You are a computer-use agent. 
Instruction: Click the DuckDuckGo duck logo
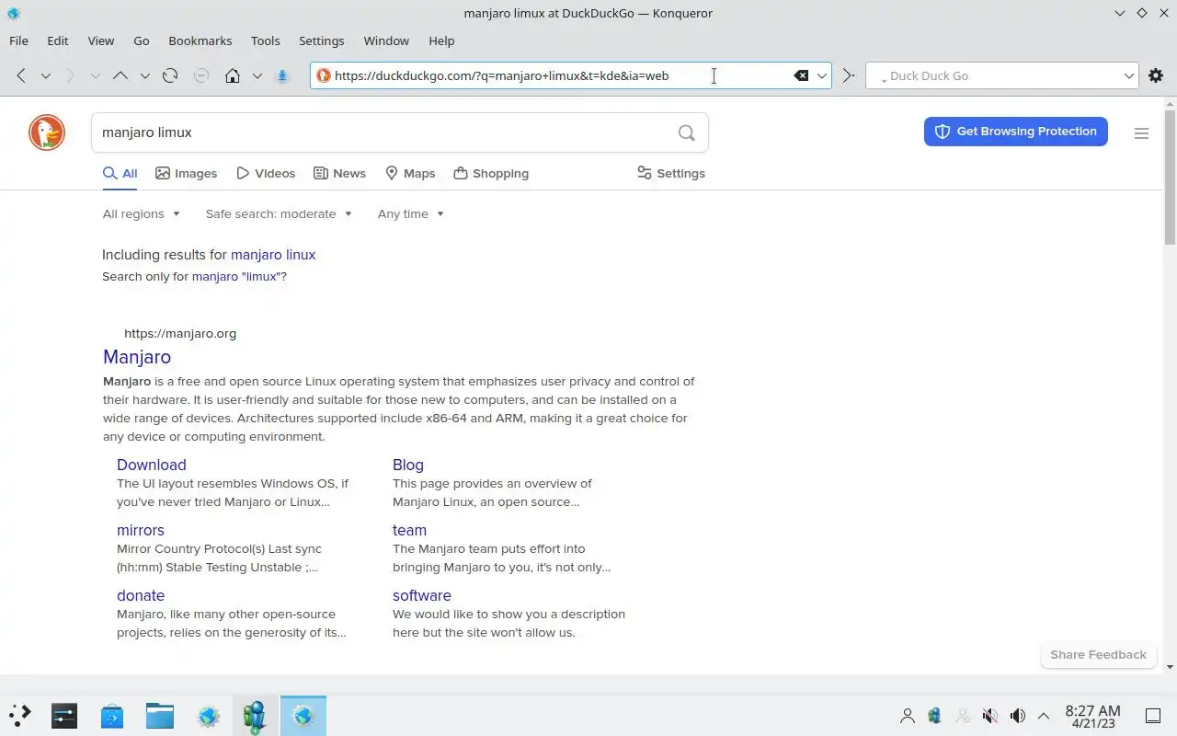coord(47,132)
